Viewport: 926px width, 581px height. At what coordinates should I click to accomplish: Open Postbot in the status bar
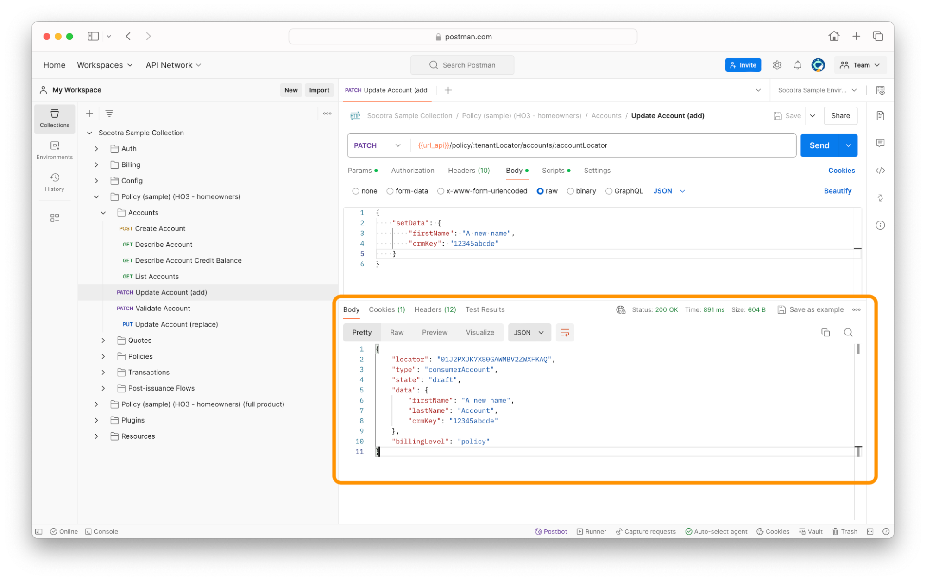[x=551, y=531]
